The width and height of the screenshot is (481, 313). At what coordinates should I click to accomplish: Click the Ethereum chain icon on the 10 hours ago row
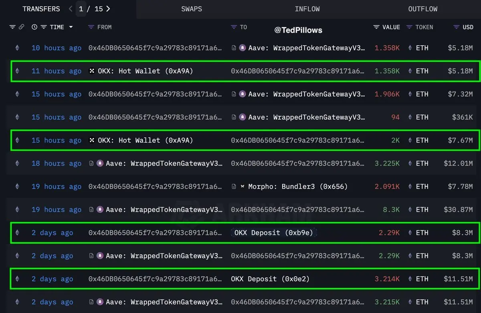click(x=17, y=48)
